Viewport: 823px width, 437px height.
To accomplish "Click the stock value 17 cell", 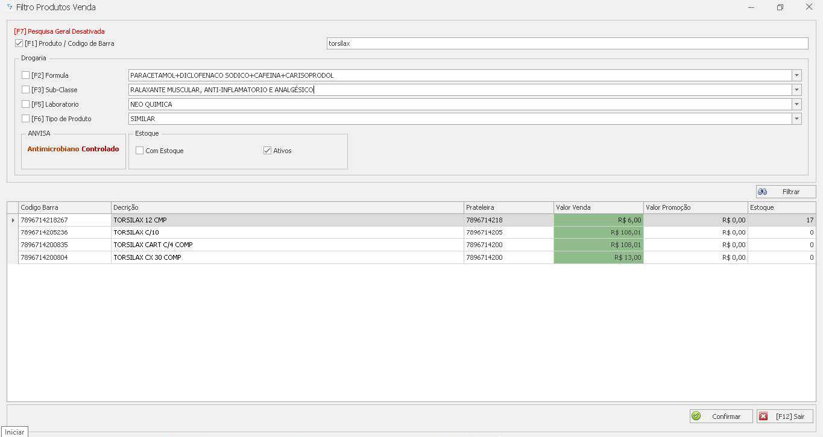I will [781, 220].
